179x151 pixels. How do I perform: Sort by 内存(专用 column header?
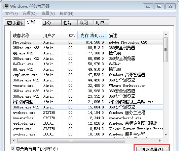pyautogui.click(x=92, y=35)
